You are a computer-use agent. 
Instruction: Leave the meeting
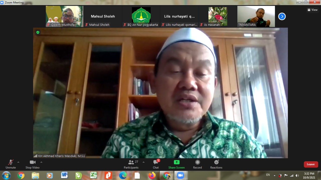(311, 164)
